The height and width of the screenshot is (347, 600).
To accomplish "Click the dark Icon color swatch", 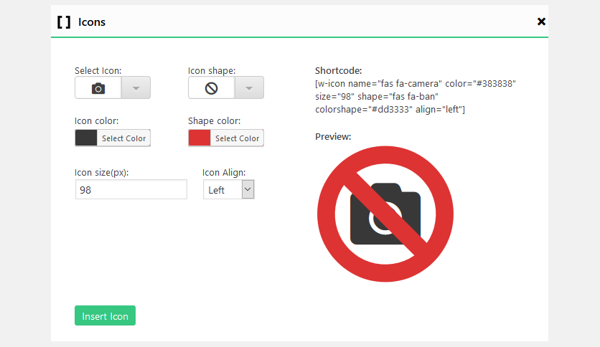I will (x=86, y=138).
